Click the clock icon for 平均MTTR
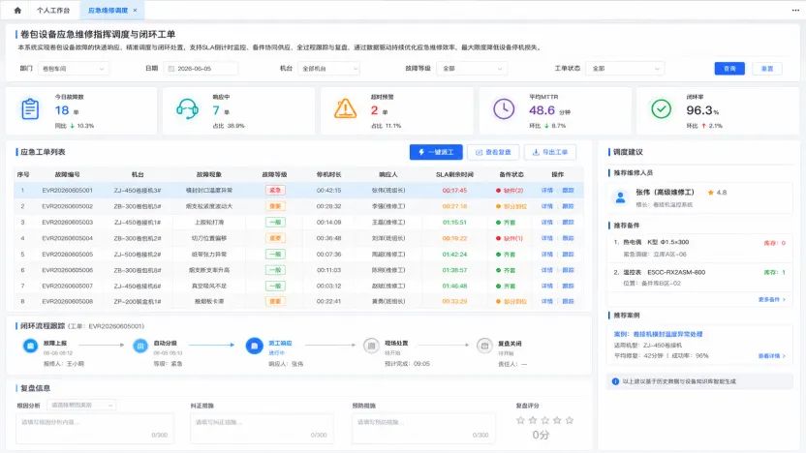 tap(504, 108)
